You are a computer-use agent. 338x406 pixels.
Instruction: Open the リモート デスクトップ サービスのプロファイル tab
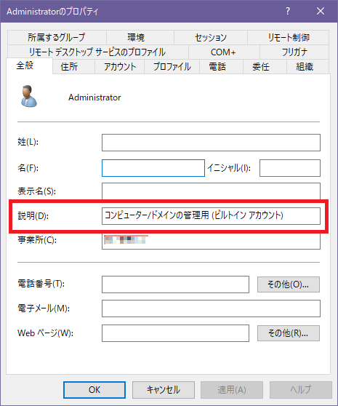97,52
